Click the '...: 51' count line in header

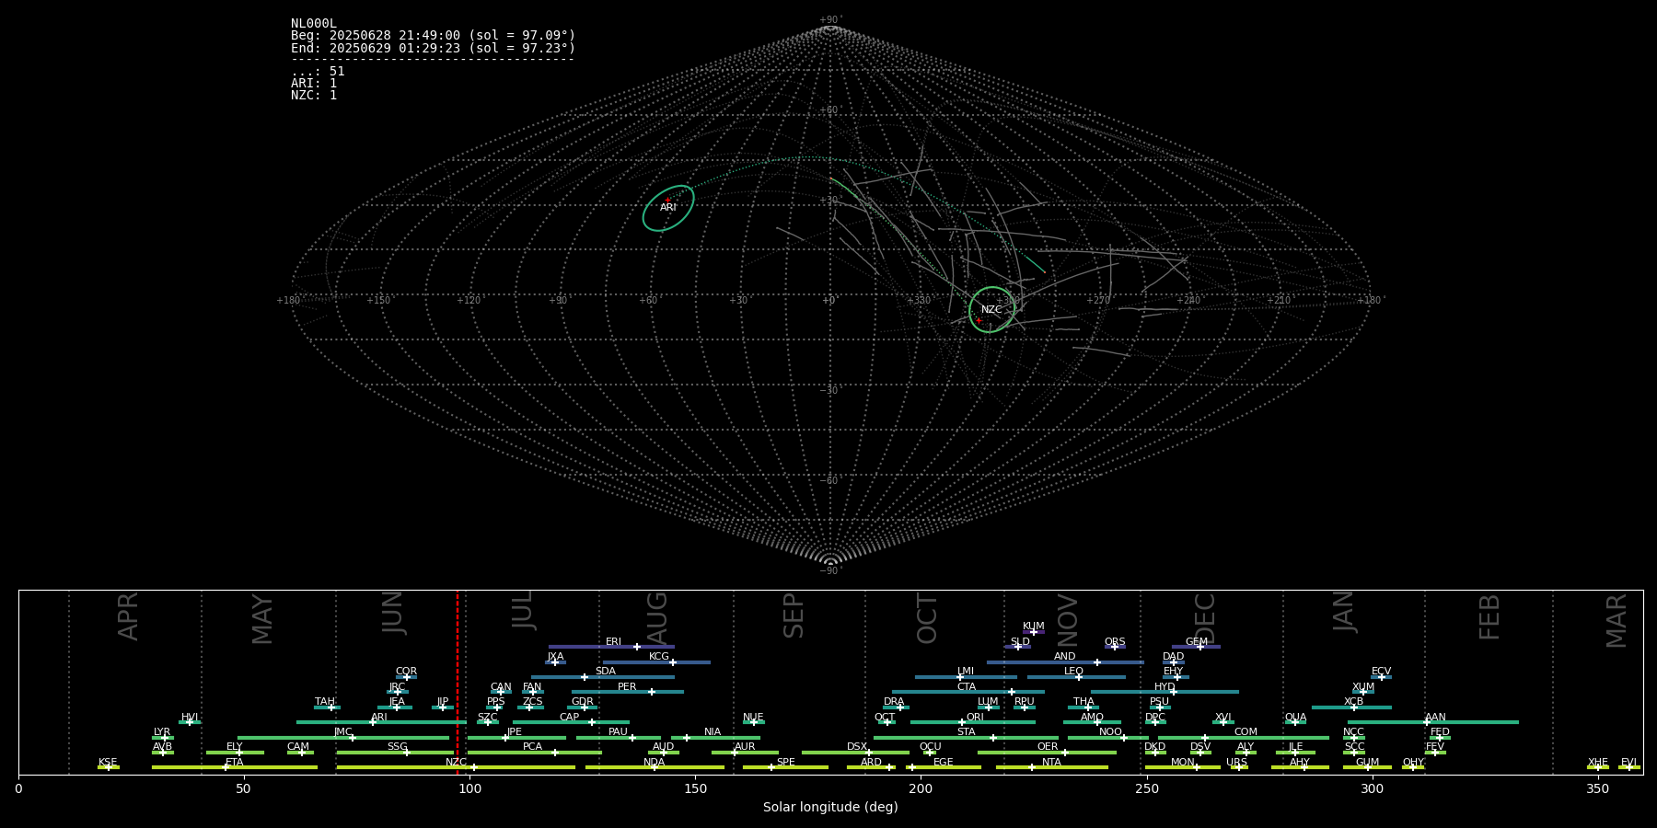(x=318, y=72)
